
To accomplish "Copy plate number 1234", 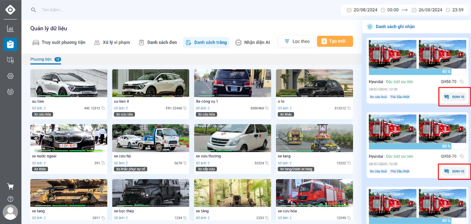I will [185, 218].
